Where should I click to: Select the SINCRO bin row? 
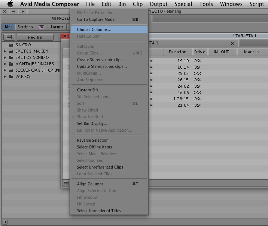pos(31,45)
